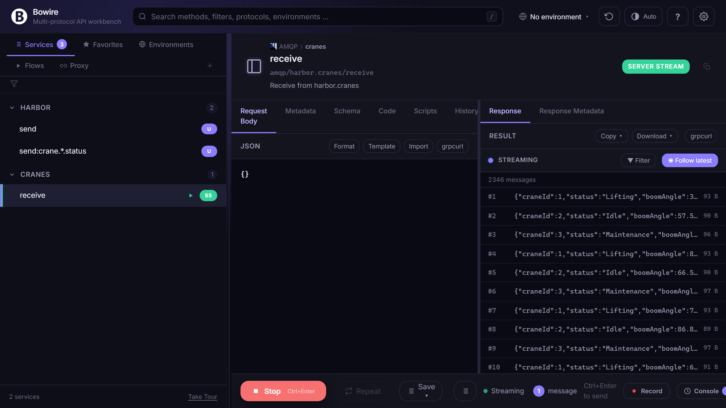726x408 pixels.
Task: Click the HARBOR count badge 2
Action: pos(212,108)
